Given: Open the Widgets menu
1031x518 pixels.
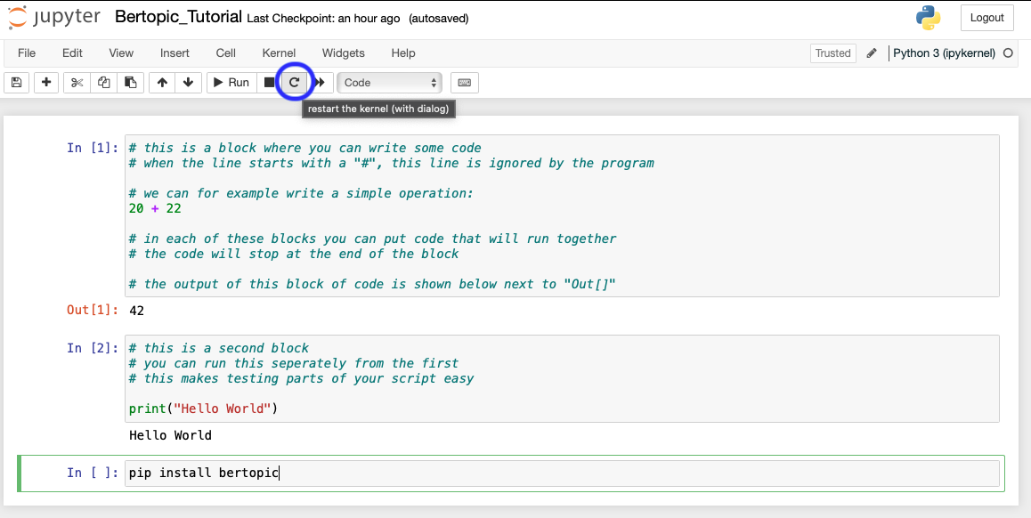Looking at the screenshot, I should [344, 53].
